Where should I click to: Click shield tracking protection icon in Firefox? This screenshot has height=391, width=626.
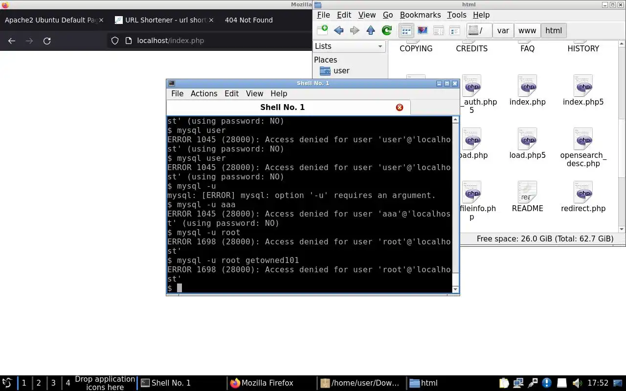[115, 41]
